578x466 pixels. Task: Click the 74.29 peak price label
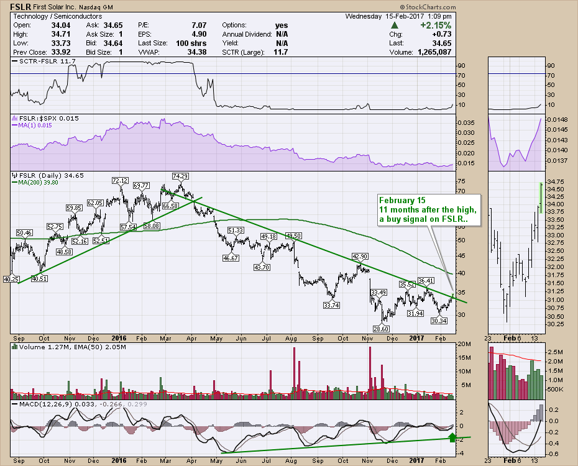[180, 176]
